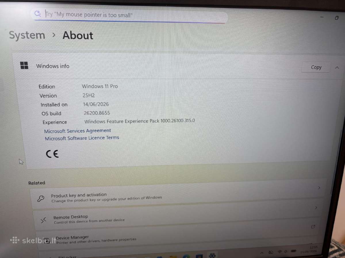Open Microsoft Software Licence Terms link

tap(82, 138)
